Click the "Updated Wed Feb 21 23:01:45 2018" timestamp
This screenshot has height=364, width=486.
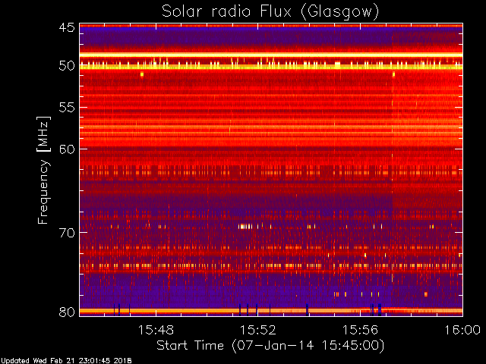[66, 361]
